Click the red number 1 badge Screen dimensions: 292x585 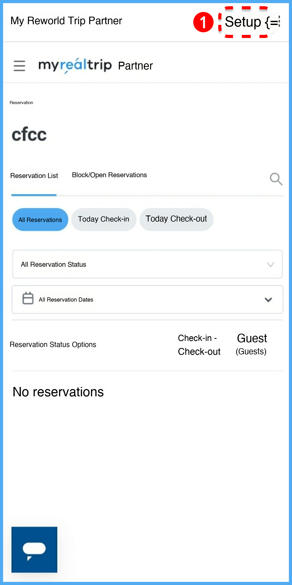click(x=203, y=22)
